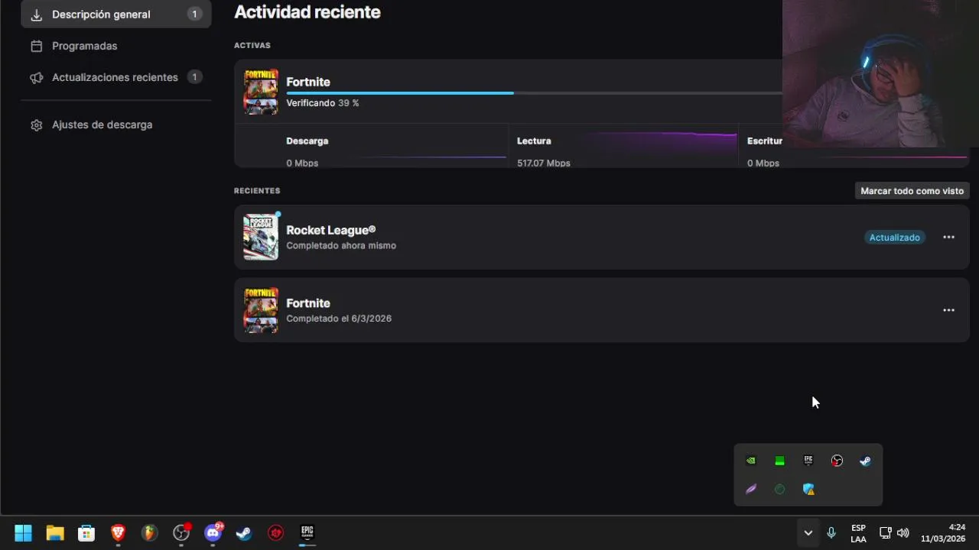
Task: Open the red gear app on taskbar
Action: 276,533
